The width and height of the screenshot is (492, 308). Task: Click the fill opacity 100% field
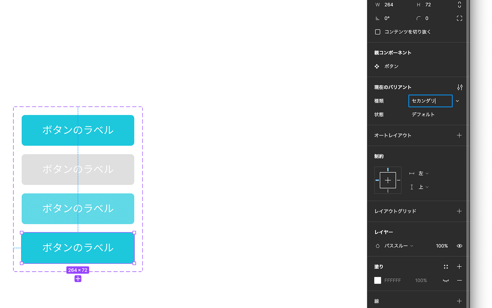click(421, 280)
